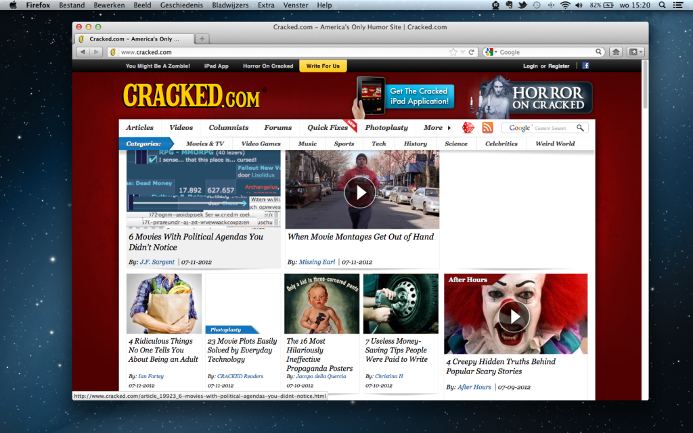Open author Ian Fortey's page
This screenshot has height=433, width=693.
[x=151, y=376]
